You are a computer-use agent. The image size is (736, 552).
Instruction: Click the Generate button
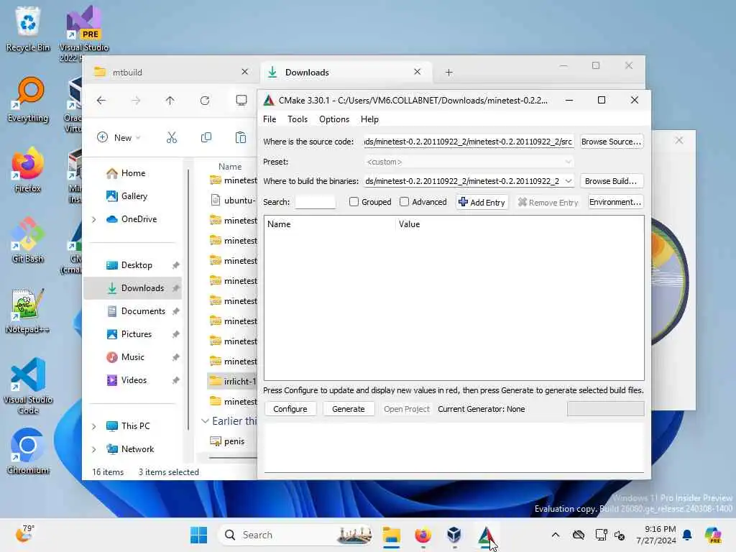[x=349, y=409]
